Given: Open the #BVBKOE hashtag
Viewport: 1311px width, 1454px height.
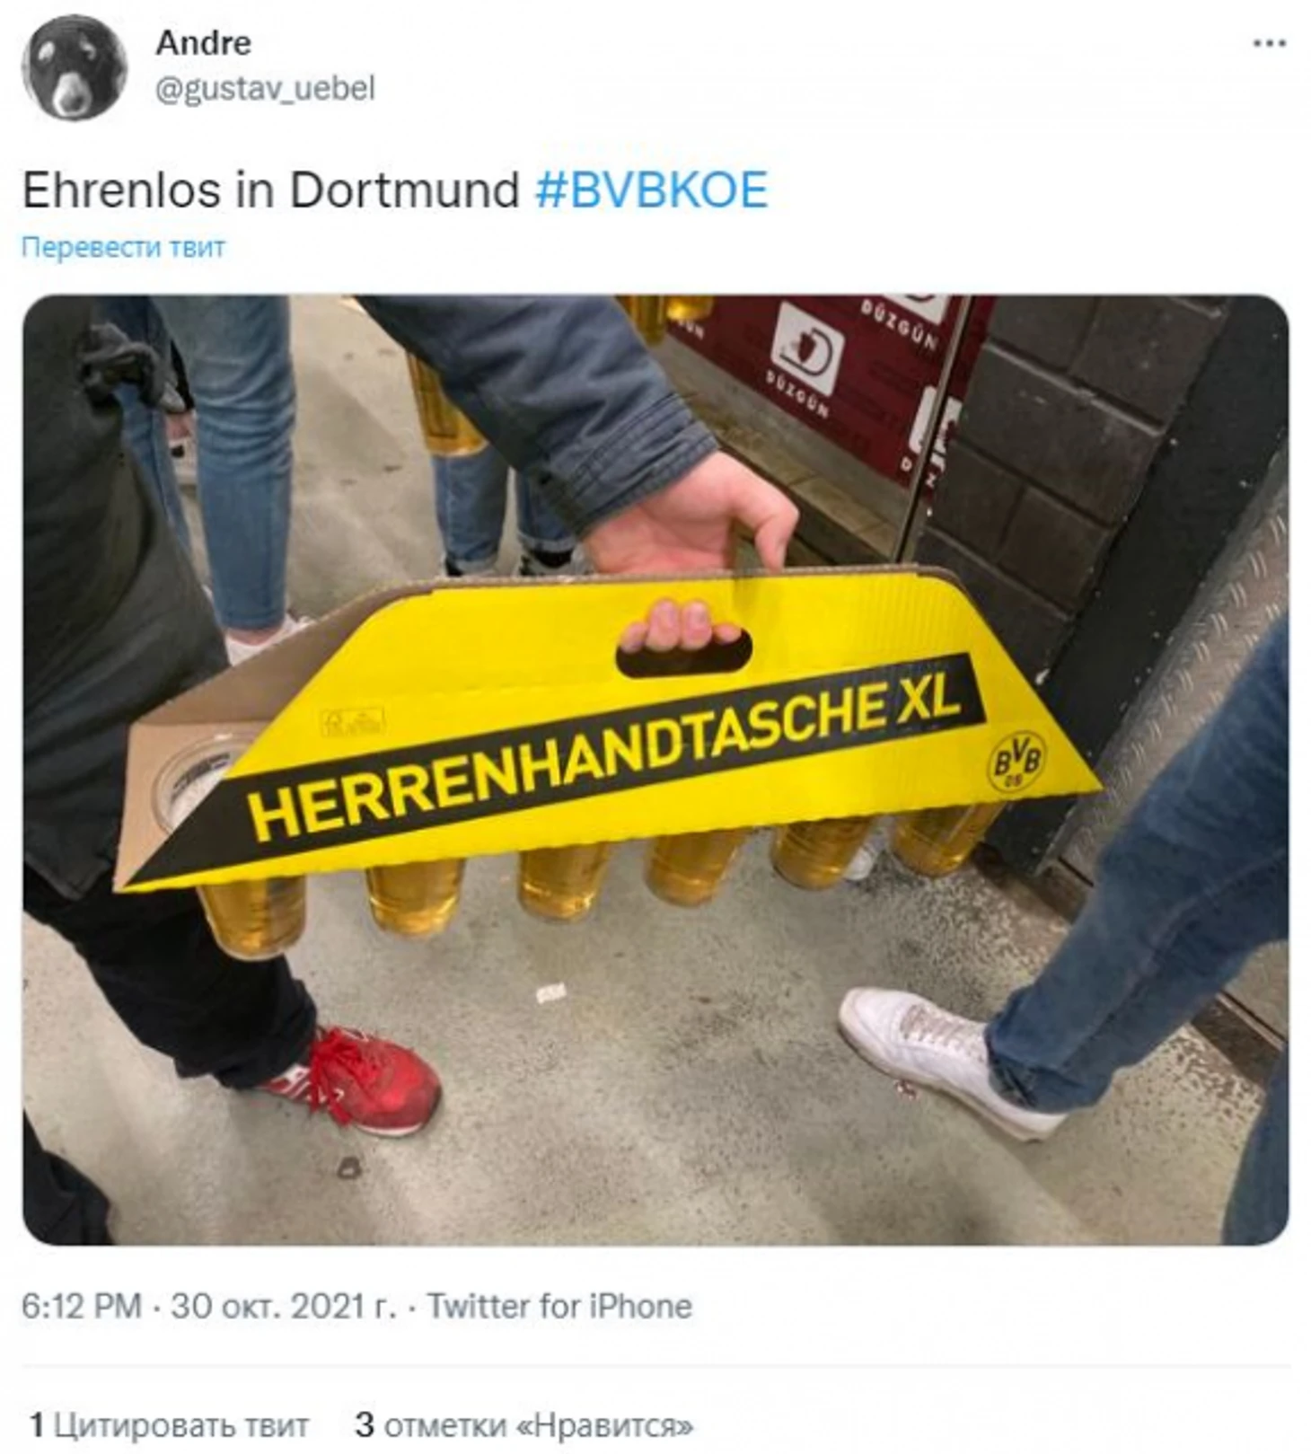Looking at the screenshot, I should pos(651,190).
